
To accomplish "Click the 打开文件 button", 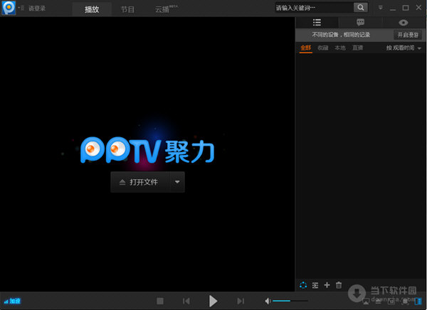I will tap(140, 182).
